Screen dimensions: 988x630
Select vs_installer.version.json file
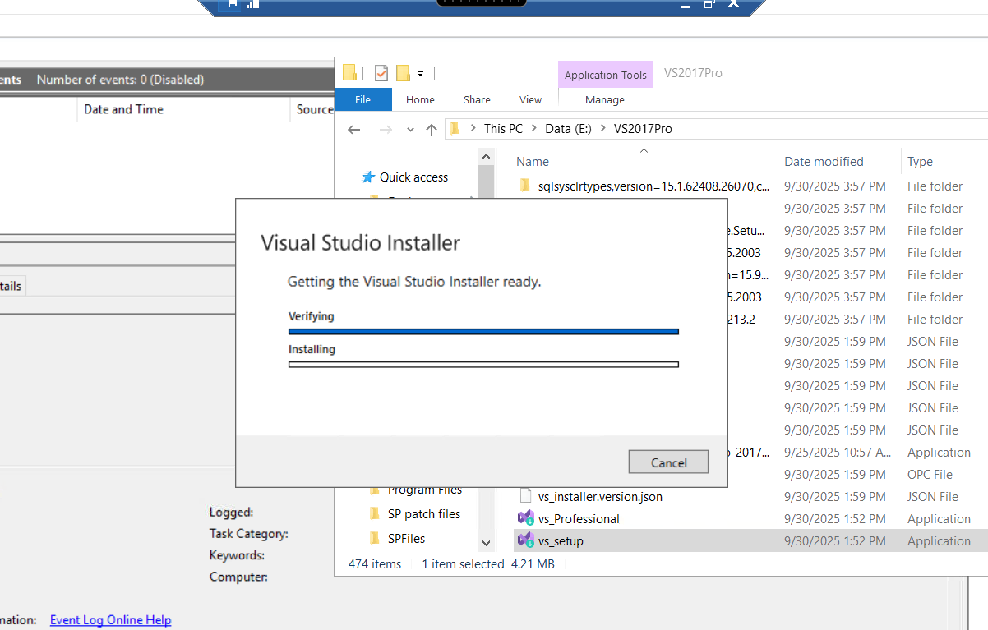click(600, 497)
